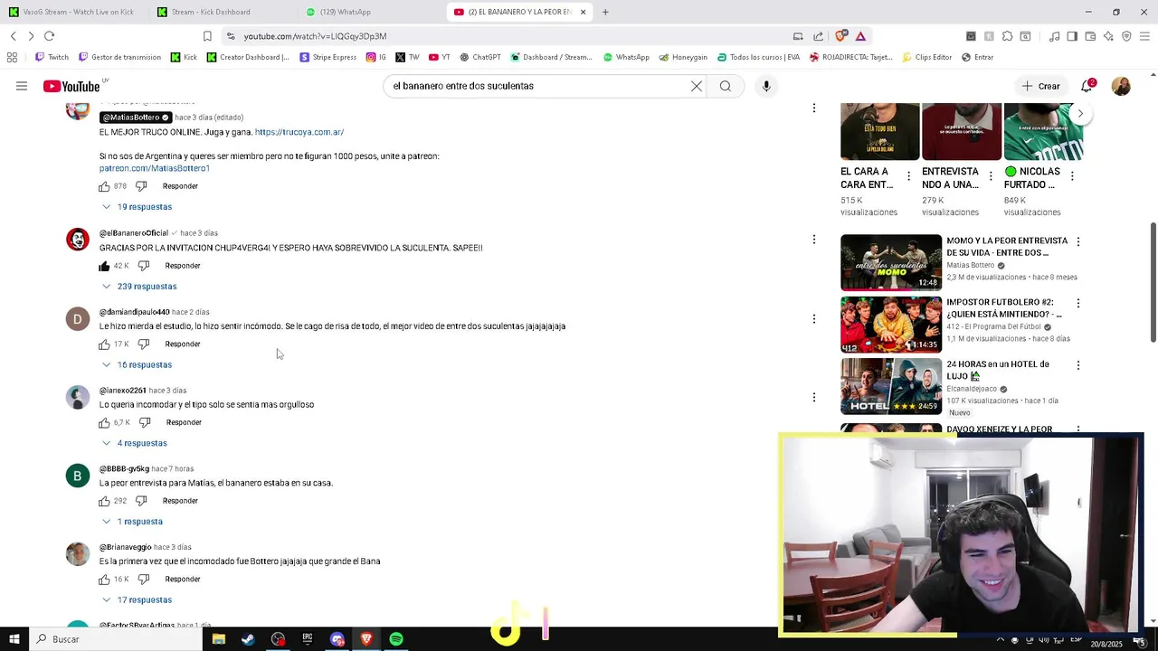The image size is (1158, 651).
Task: Dislike the Brianaveggio comment
Action: click(x=143, y=580)
